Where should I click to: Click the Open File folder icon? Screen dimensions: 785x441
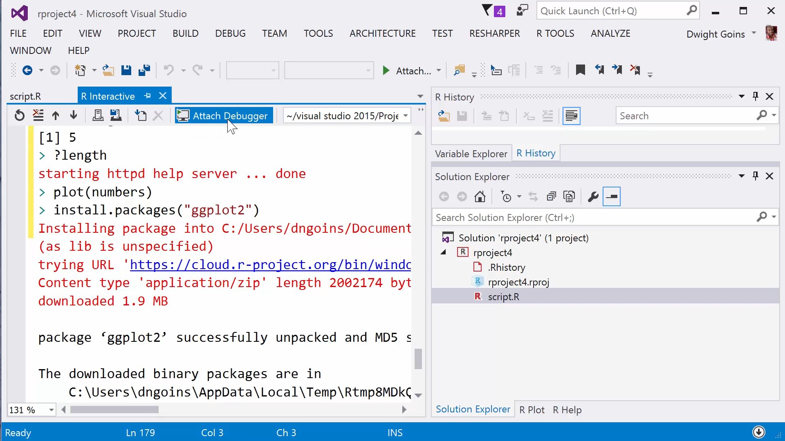(x=108, y=71)
